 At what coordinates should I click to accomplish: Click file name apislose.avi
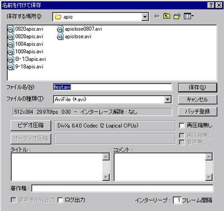(x=78, y=36)
